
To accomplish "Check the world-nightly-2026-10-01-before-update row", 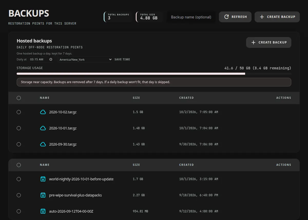I will [x=19, y=179].
